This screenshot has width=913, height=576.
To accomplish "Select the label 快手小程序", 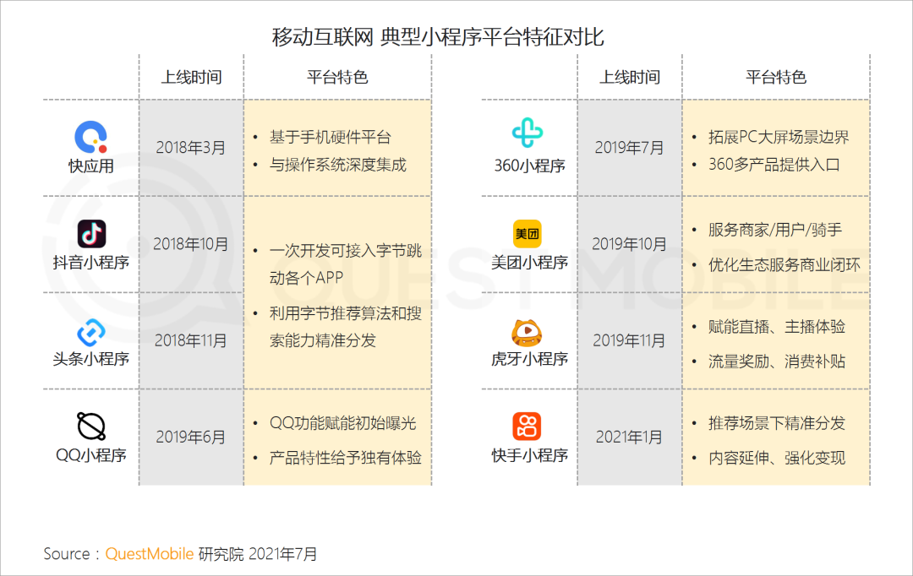I will tap(529, 455).
